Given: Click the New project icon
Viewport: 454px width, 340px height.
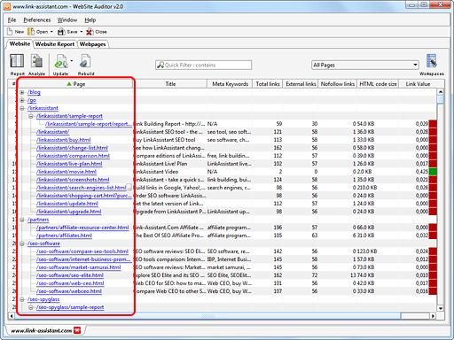Looking at the screenshot, I should (10, 32).
